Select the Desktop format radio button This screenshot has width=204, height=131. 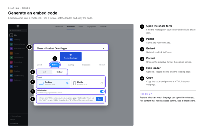point(67,83)
